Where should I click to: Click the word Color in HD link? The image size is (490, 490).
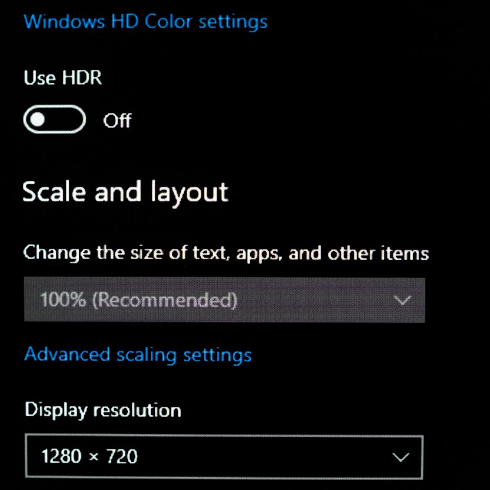click(x=168, y=22)
